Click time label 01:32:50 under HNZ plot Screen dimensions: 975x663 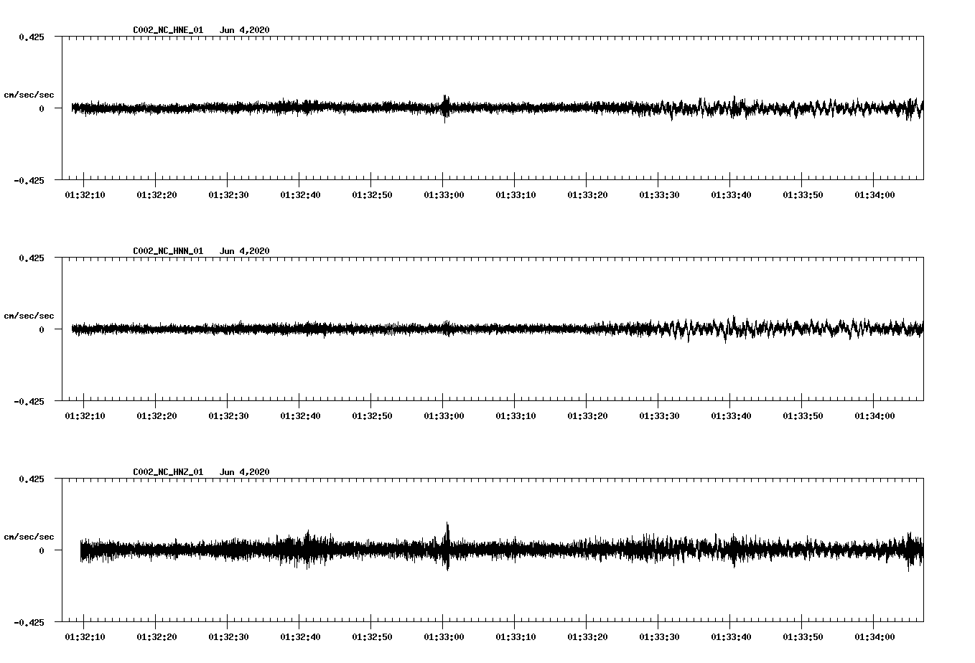tap(372, 637)
